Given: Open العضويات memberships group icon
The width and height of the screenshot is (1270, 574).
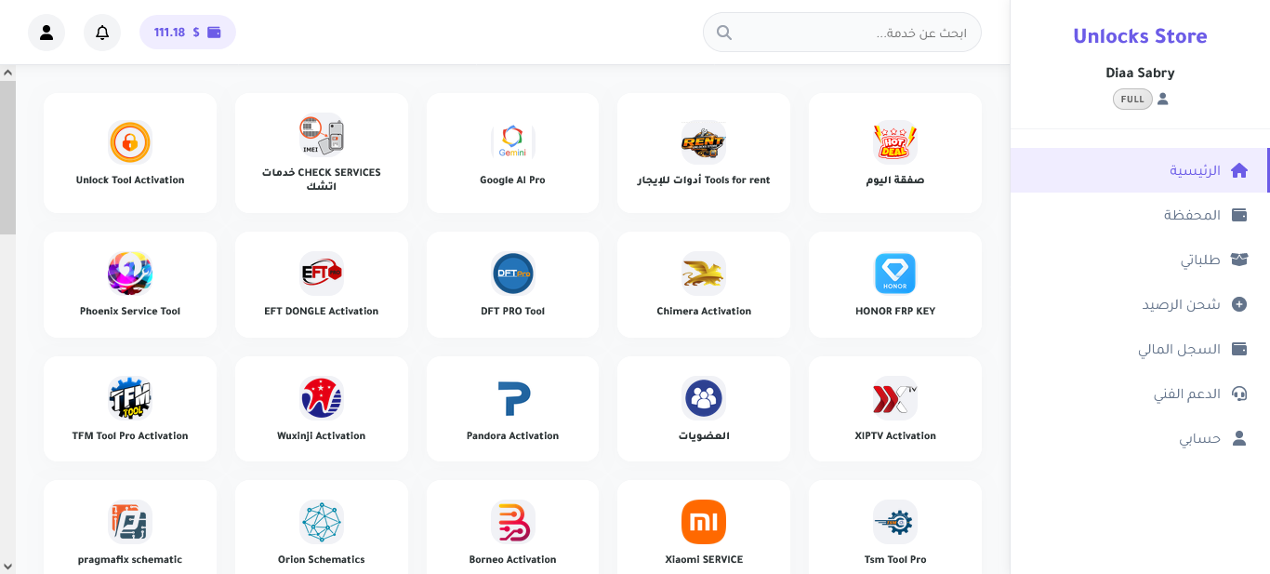Looking at the screenshot, I should [704, 398].
